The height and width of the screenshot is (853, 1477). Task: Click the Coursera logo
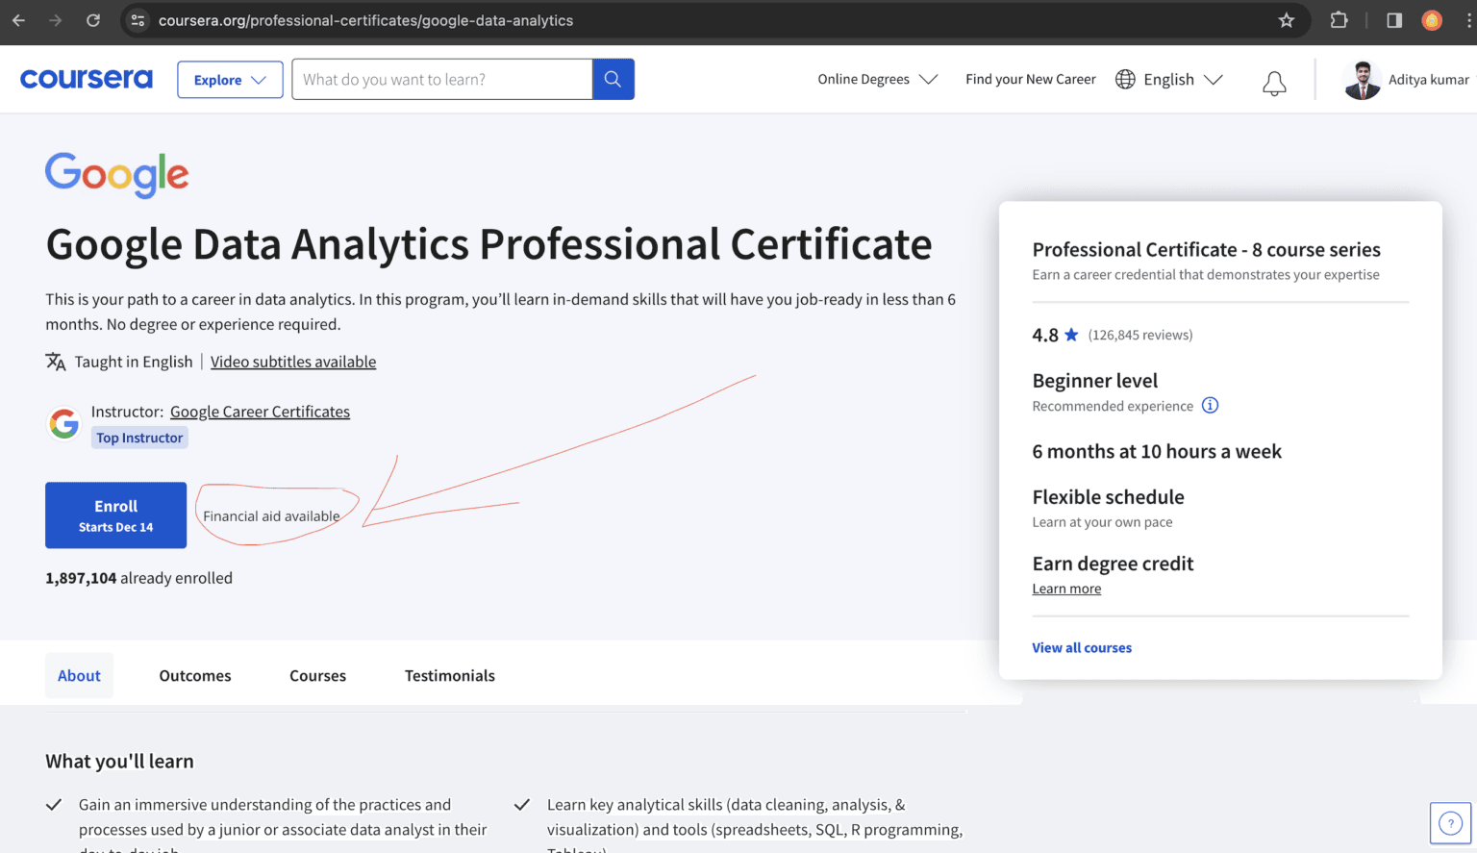click(86, 79)
